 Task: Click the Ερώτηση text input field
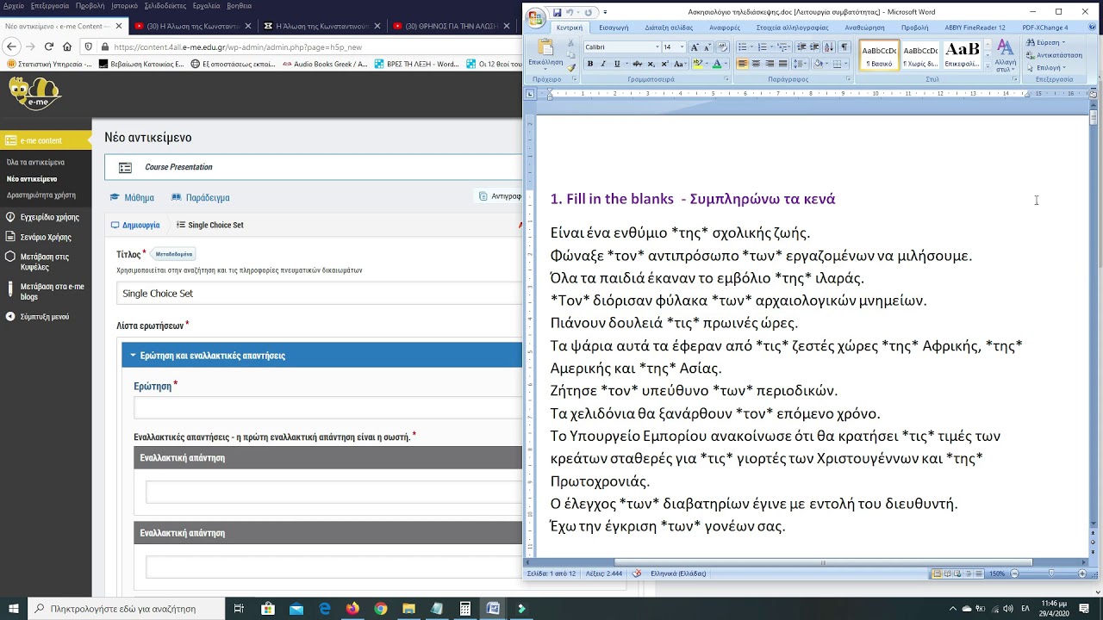click(327, 408)
